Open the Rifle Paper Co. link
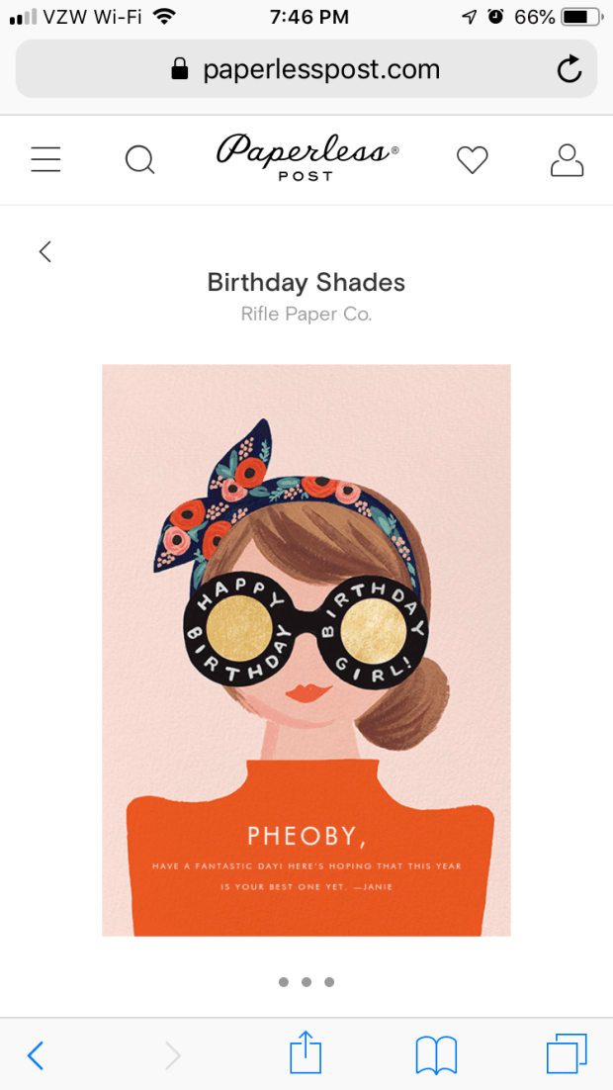The image size is (613, 1090). (306, 315)
